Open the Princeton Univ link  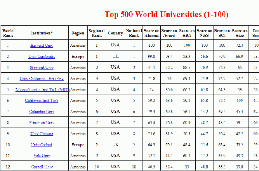click(42, 122)
